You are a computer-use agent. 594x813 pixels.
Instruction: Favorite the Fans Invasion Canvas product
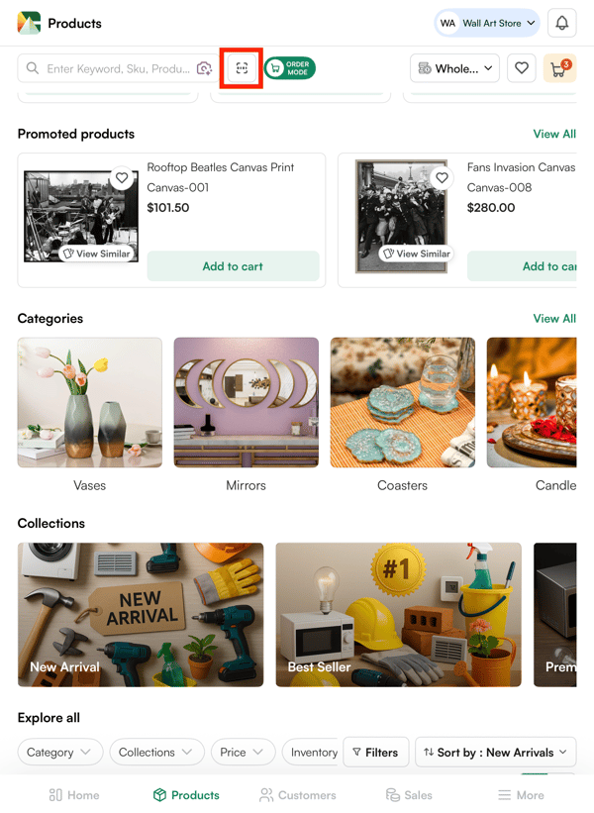(442, 178)
